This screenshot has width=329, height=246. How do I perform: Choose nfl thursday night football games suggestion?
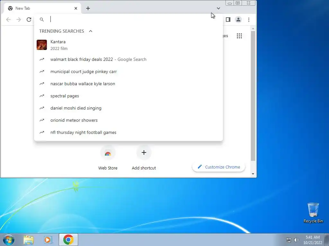(129, 132)
